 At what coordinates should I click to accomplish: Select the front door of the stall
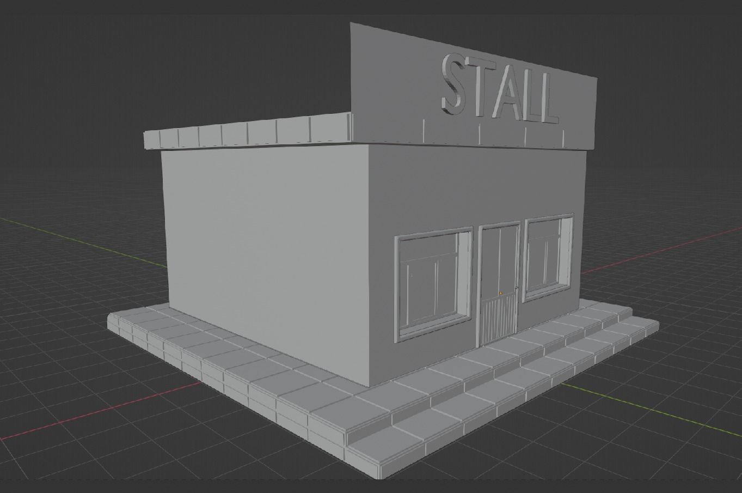(x=499, y=284)
